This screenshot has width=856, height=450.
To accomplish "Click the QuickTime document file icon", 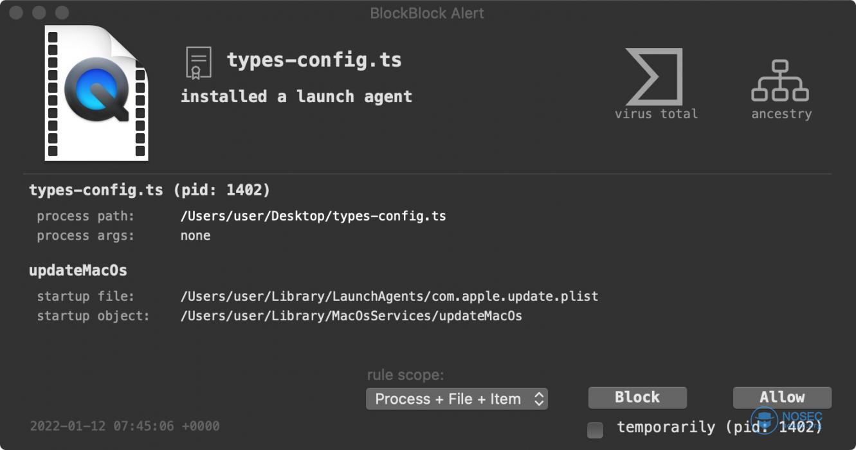I will coord(96,93).
